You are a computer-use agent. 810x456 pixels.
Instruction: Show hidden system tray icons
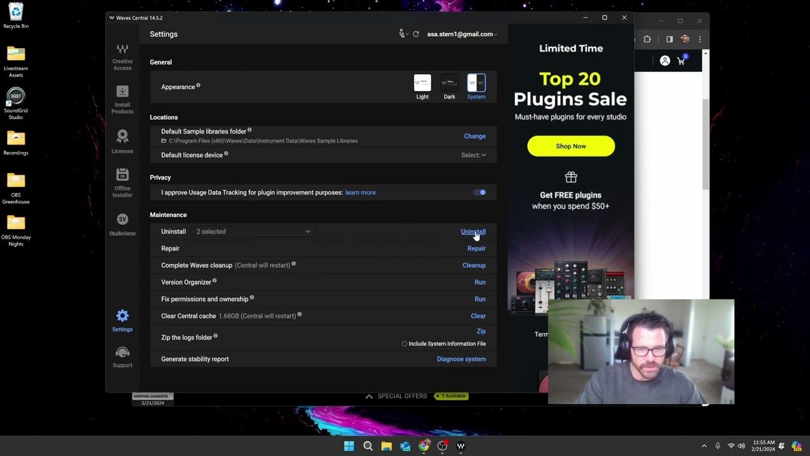tap(704, 446)
